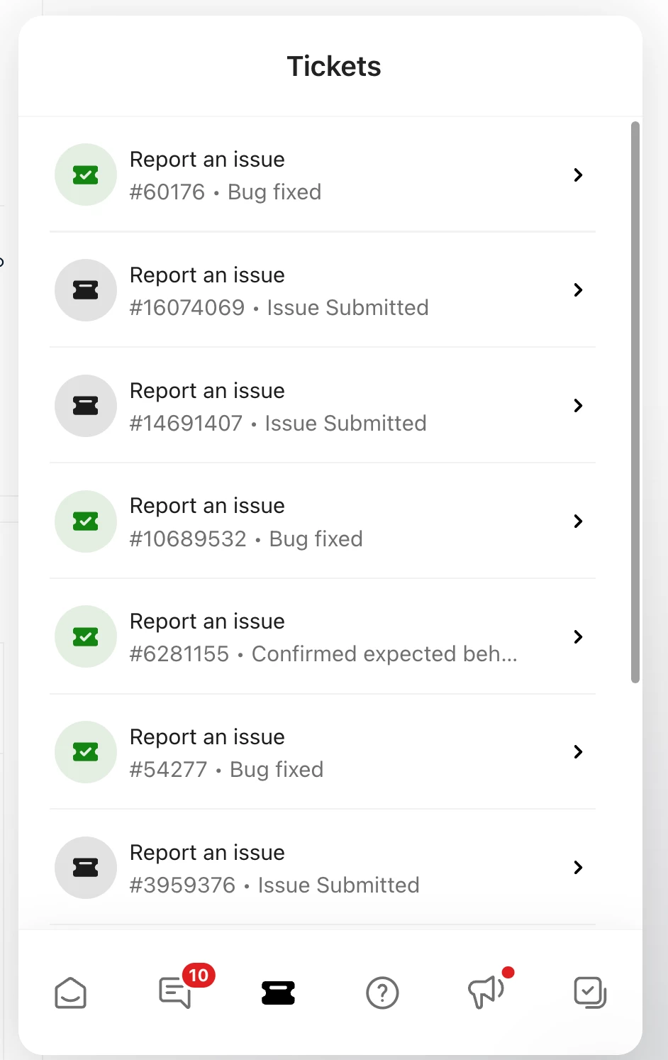Click the tickets list vertical scrollbar
Image resolution: width=668 pixels, height=1060 pixels.
tap(635, 402)
